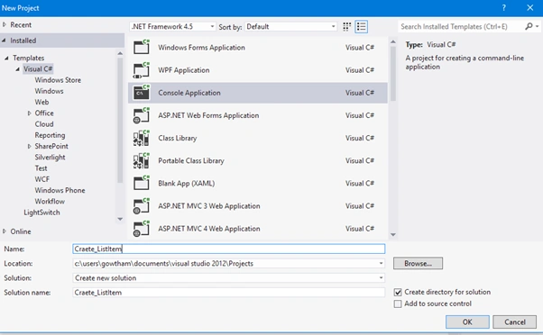The width and height of the screenshot is (543, 335).
Task: Click the template list scrollbar down arrow
Action: tap(393, 235)
